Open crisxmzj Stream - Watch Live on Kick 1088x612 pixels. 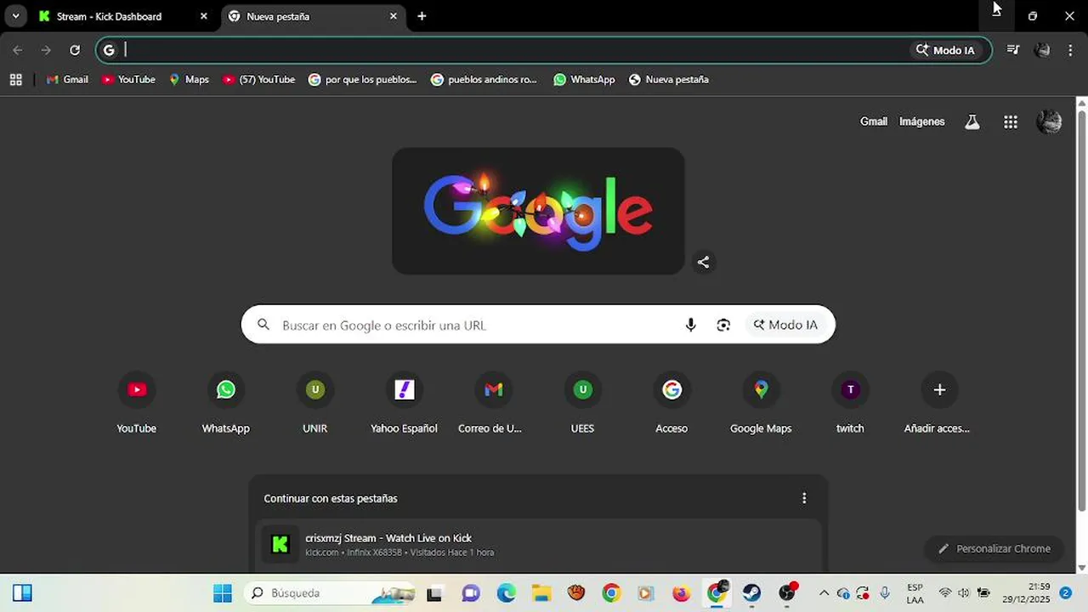(539, 545)
